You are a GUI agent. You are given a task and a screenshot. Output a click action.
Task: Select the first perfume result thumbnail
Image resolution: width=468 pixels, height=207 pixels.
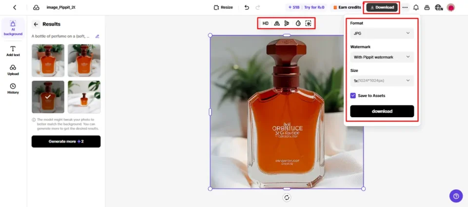coord(48,61)
